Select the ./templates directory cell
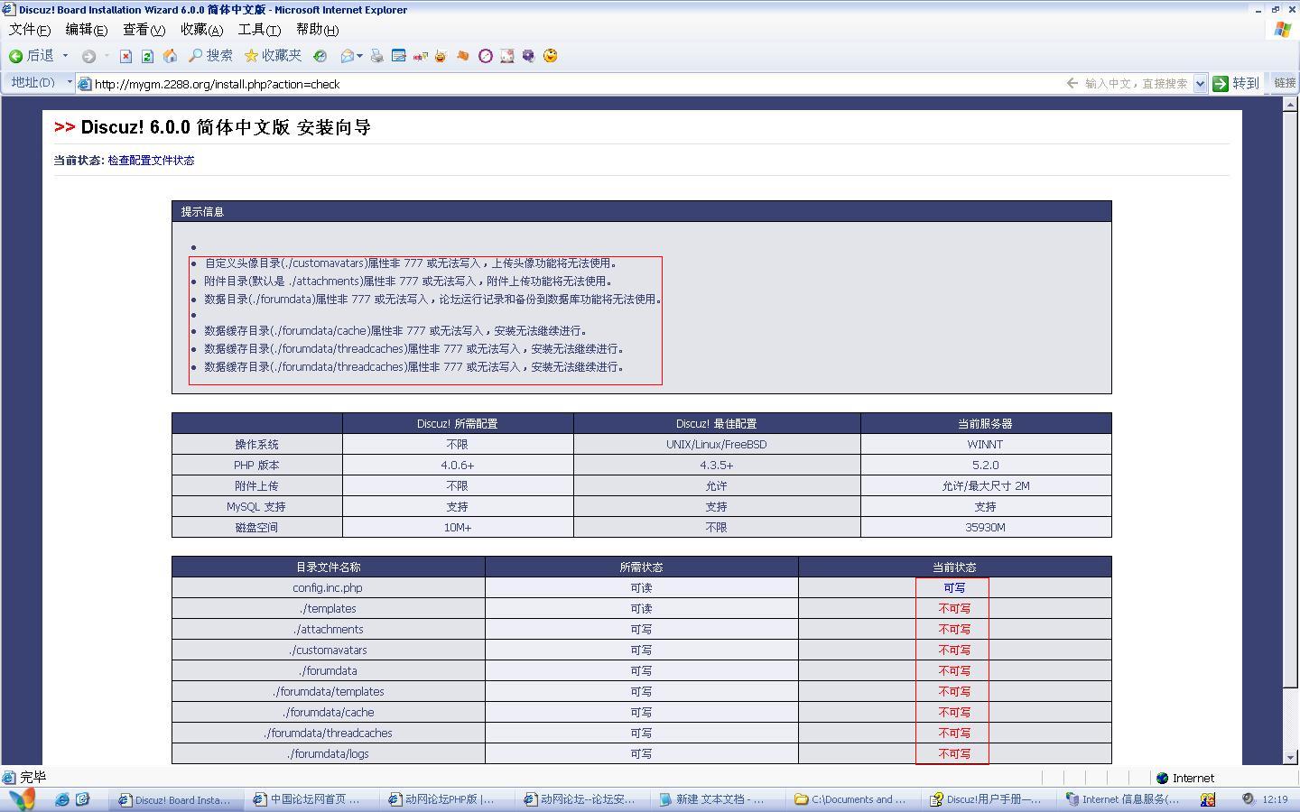This screenshot has height=812, width=1300. (328, 608)
